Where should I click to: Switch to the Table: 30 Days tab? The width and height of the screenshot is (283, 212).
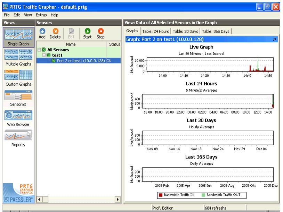185,31
